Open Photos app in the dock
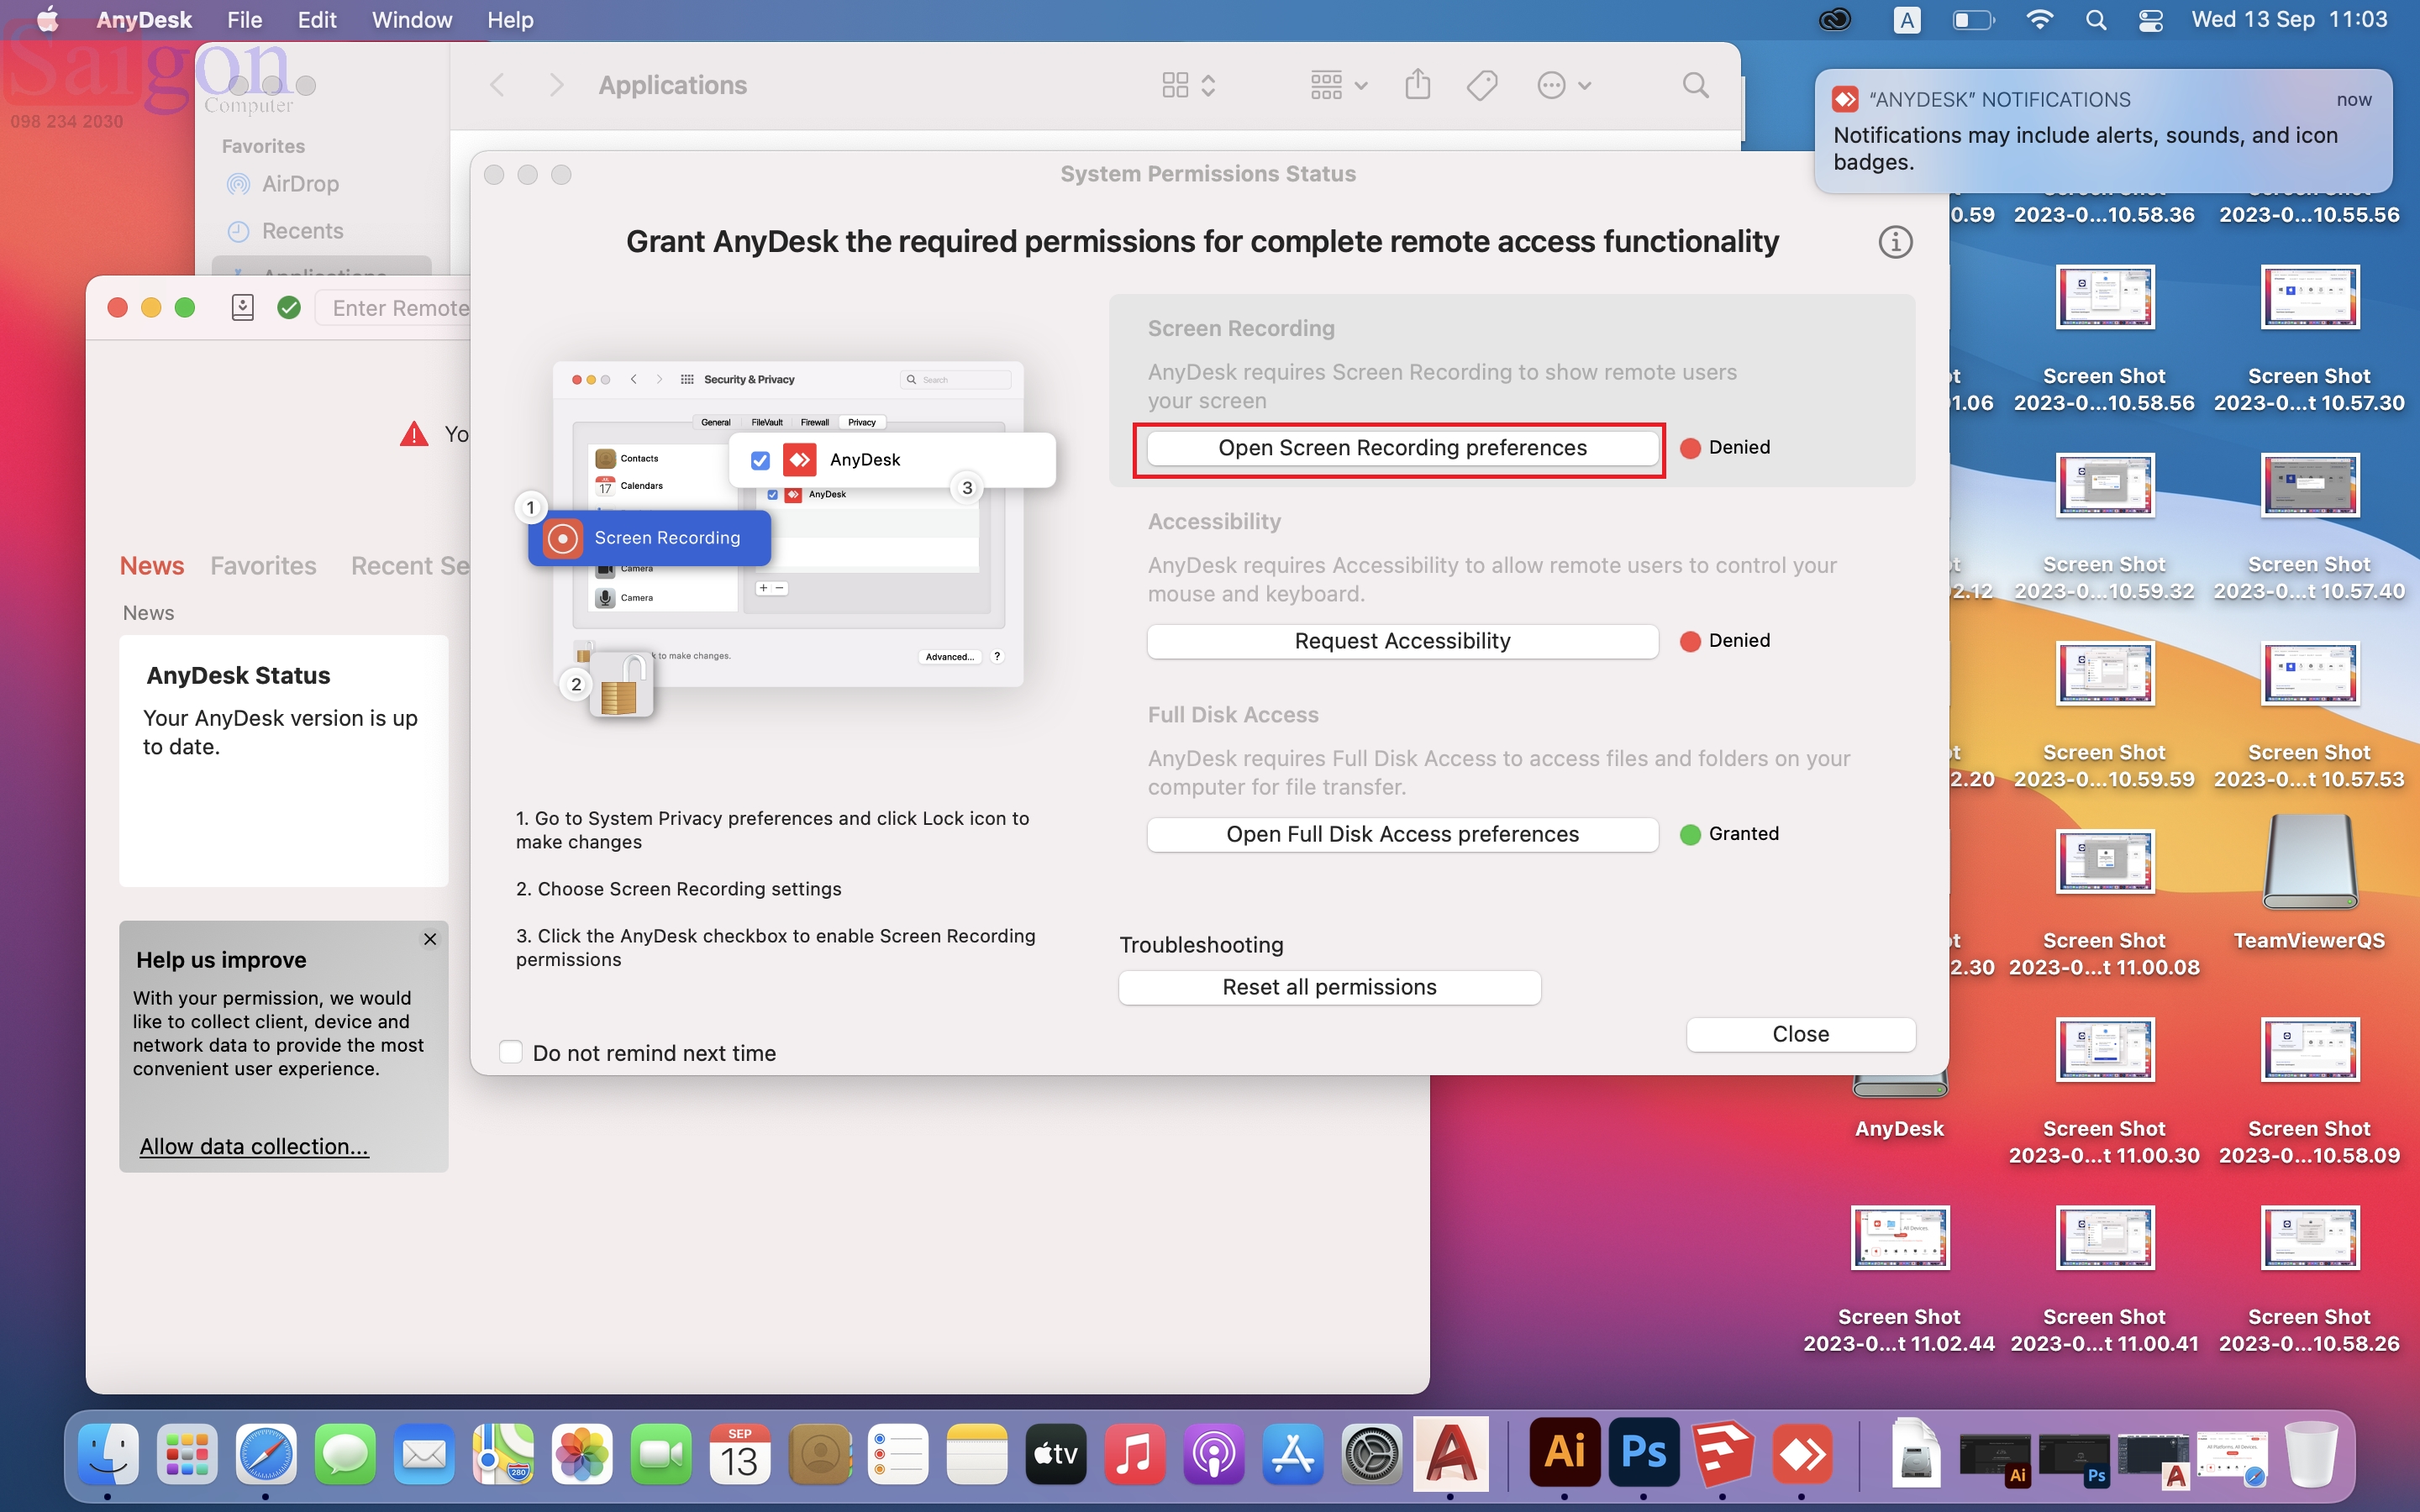The height and width of the screenshot is (1512, 2420). point(582,1454)
